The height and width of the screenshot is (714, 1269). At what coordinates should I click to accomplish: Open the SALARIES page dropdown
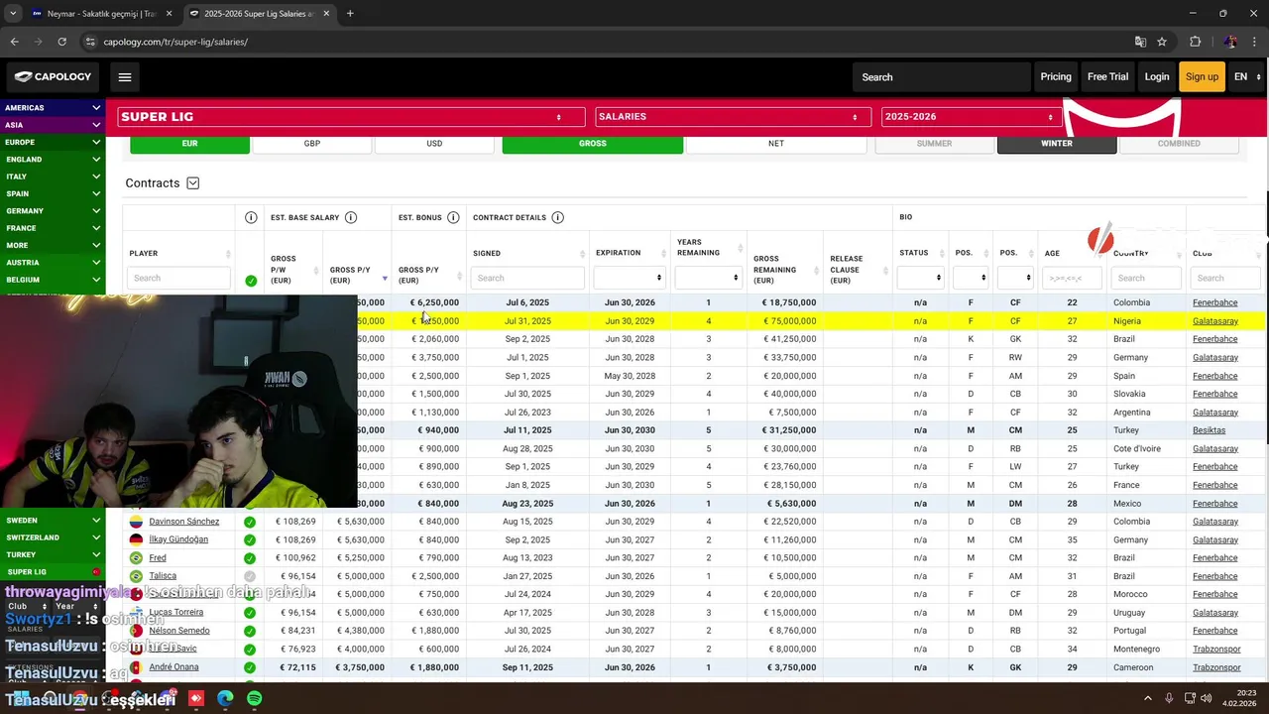click(x=732, y=117)
